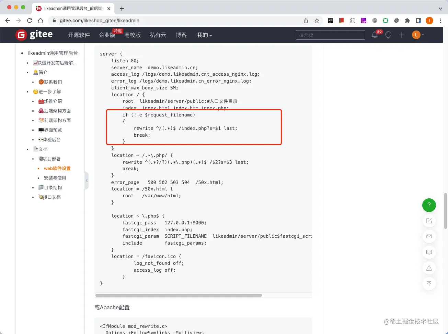Click the edit feedback floating icon
The width and height of the screenshot is (448, 334).
(429, 221)
